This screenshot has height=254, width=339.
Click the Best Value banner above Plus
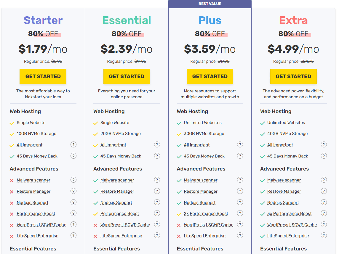(210, 4)
